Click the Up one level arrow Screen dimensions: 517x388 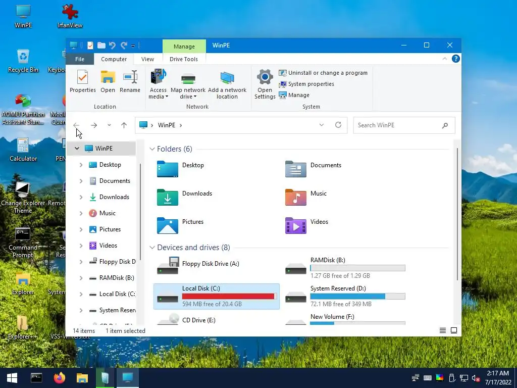coord(124,125)
